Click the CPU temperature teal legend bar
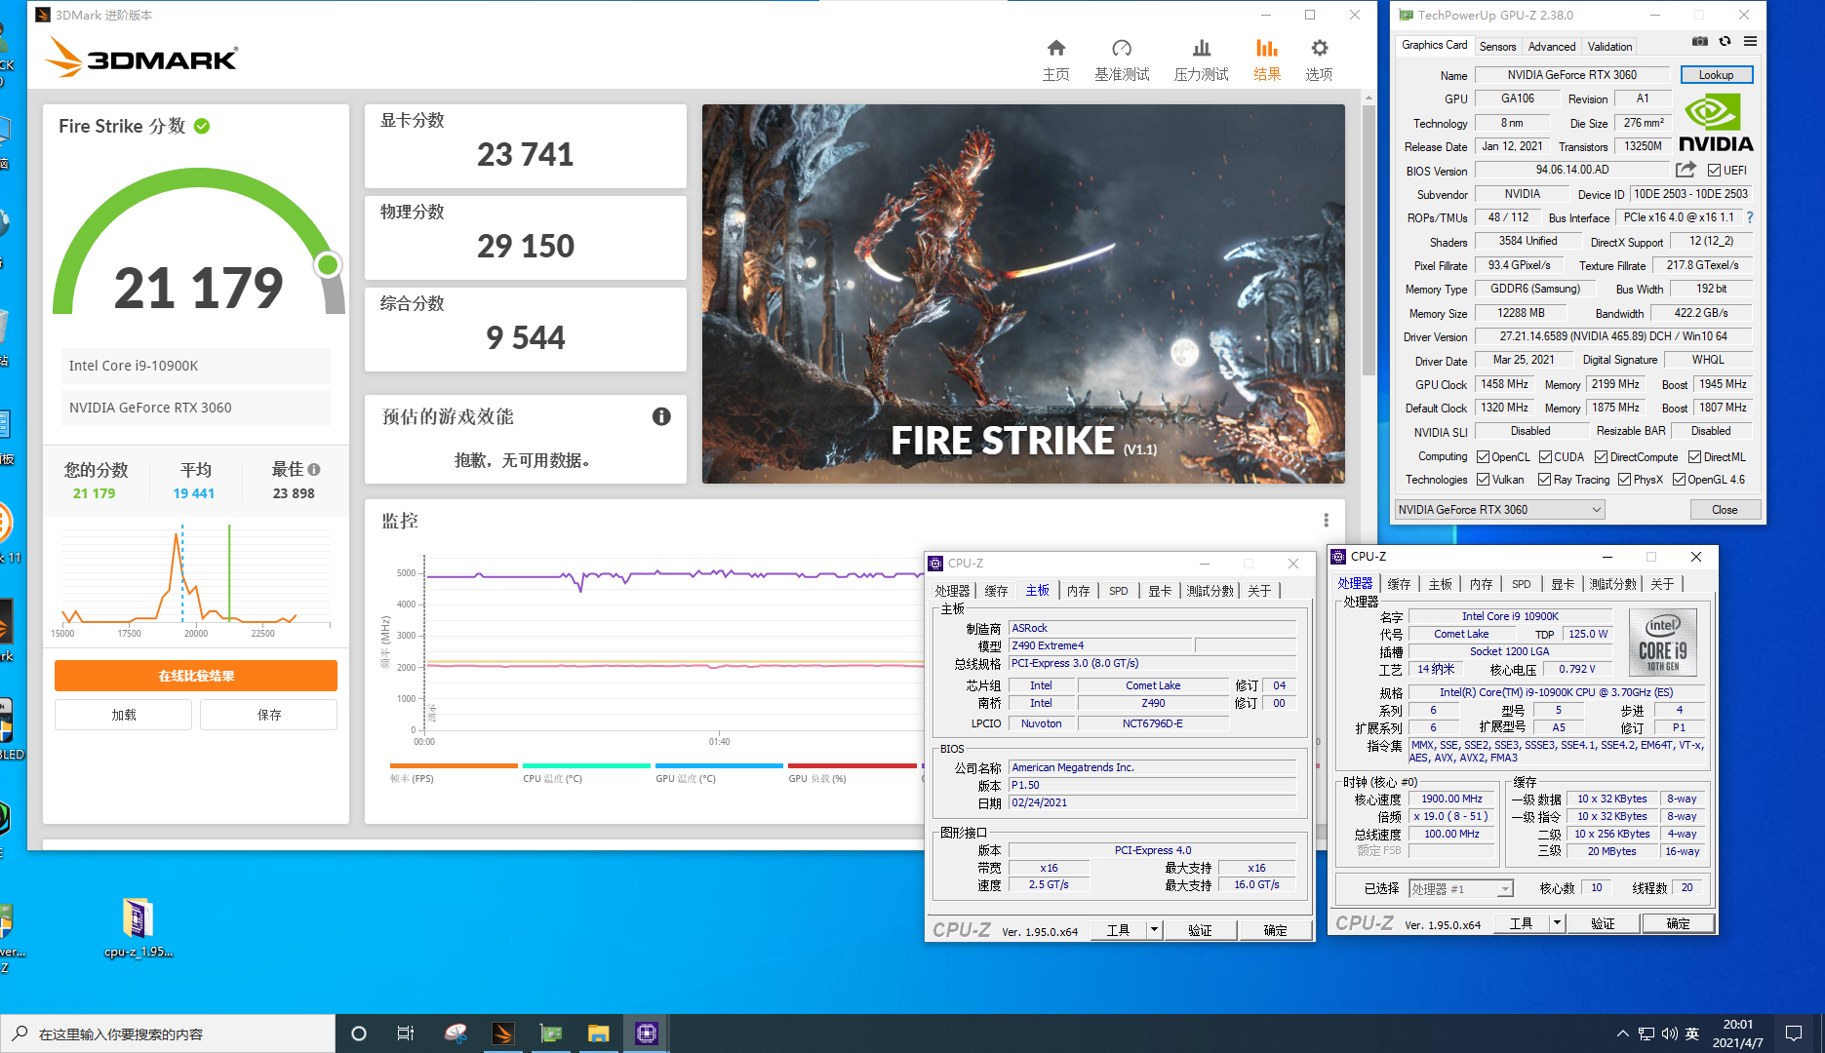1825x1053 pixels. (586, 766)
